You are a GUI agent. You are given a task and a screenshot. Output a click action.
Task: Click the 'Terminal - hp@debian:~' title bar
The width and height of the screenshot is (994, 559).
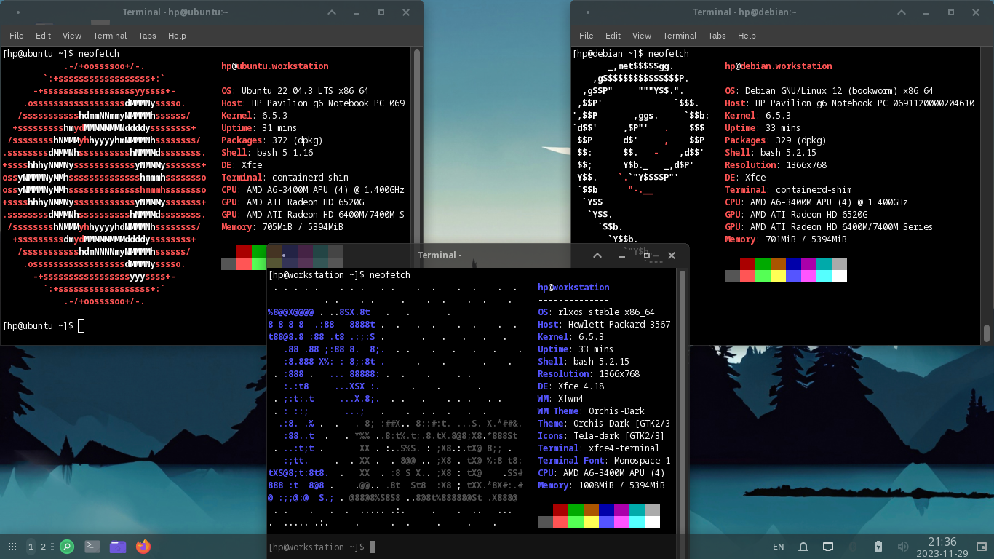click(x=744, y=12)
